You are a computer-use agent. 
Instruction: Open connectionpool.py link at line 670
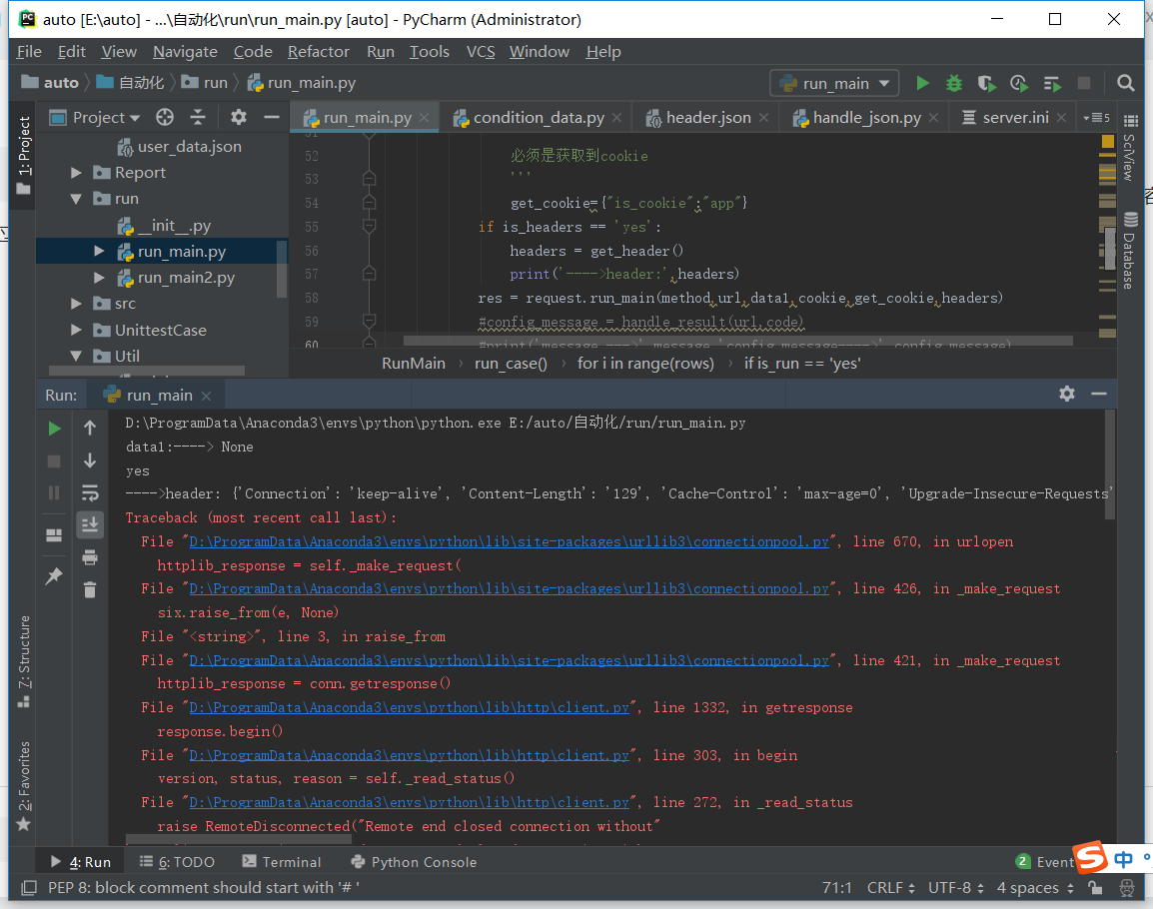point(509,542)
